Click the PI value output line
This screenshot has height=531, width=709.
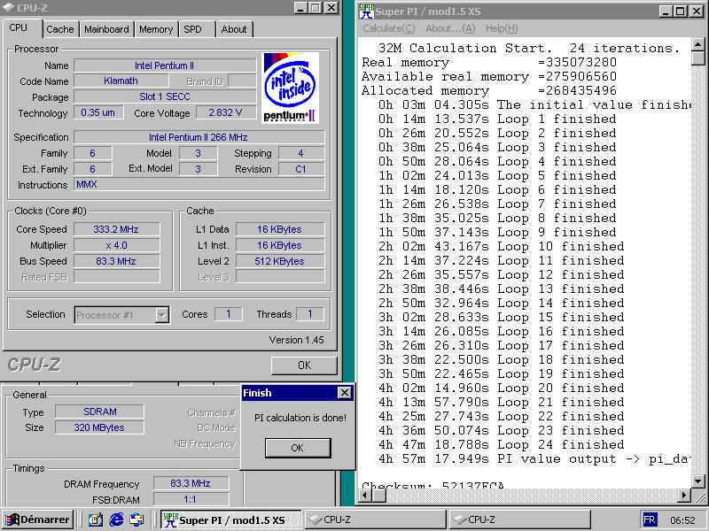(x=534, y=459)
